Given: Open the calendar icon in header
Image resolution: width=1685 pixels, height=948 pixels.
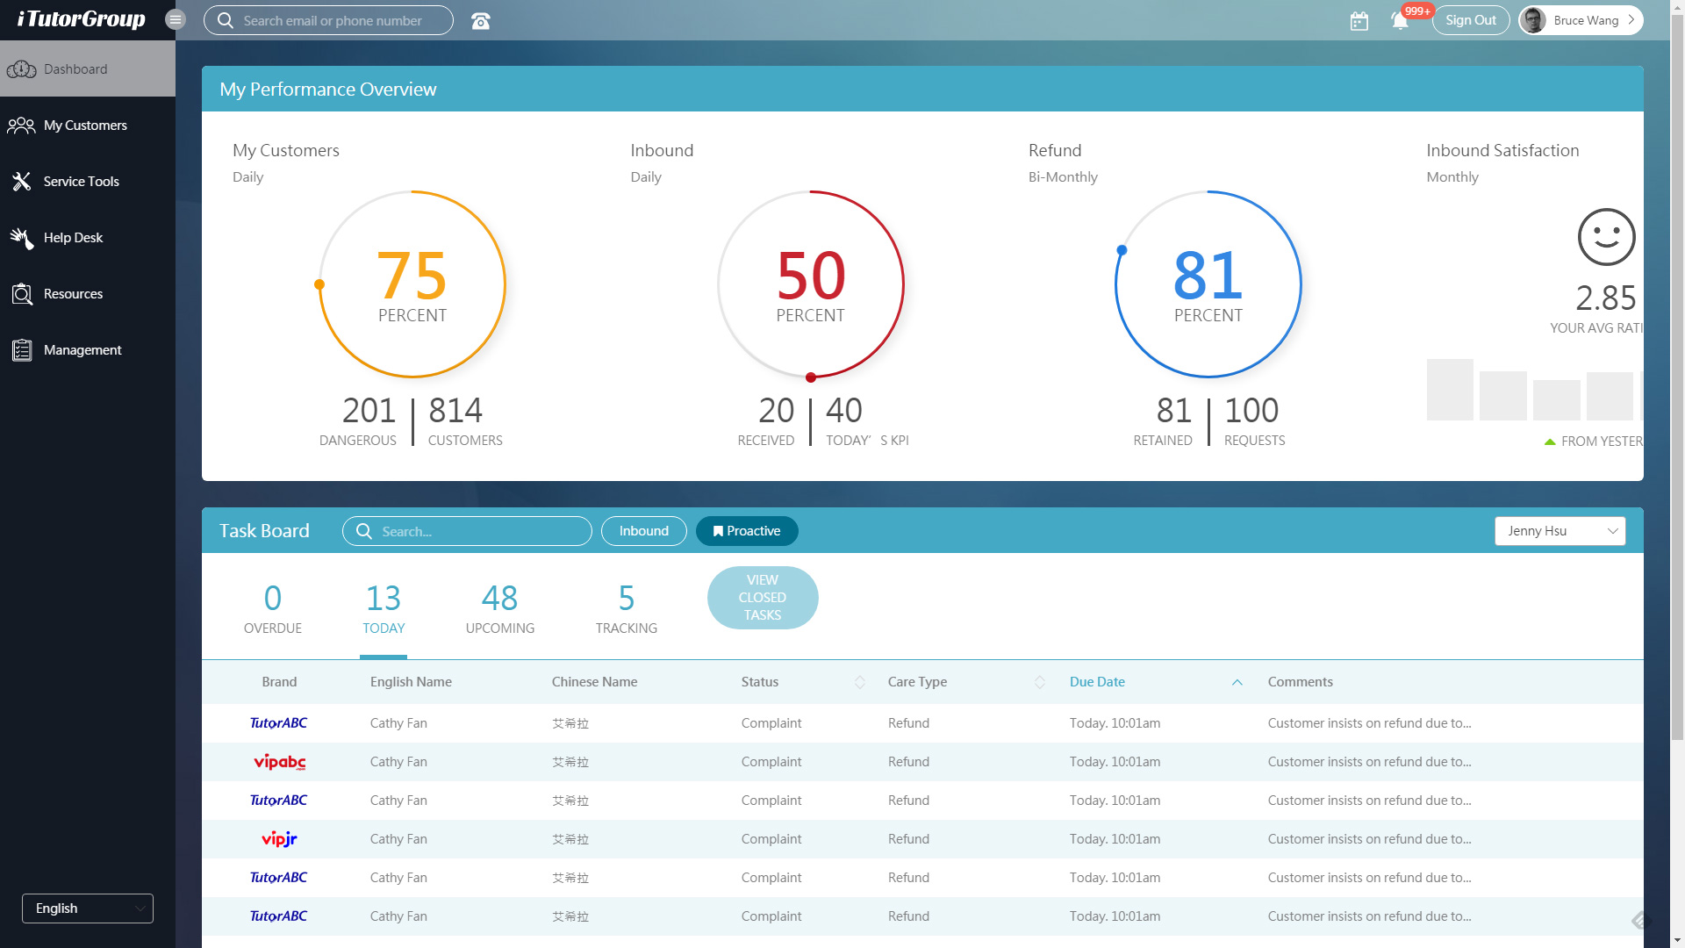Looking at the screenshot, I should point(1359,21).
